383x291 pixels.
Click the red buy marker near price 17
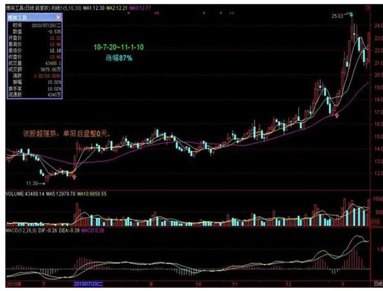click(x=337, y=116)
